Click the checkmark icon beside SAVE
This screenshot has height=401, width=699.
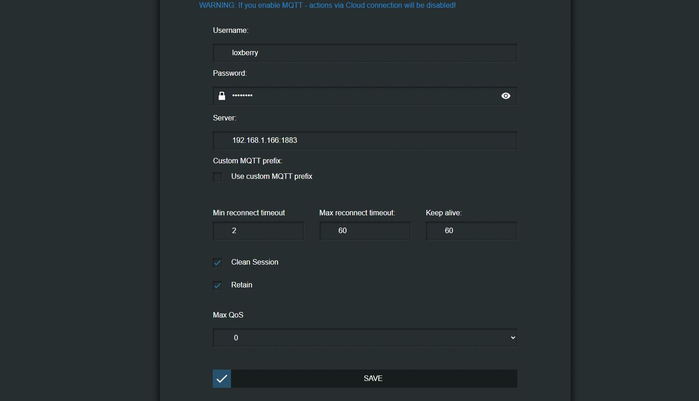(222, 379)
